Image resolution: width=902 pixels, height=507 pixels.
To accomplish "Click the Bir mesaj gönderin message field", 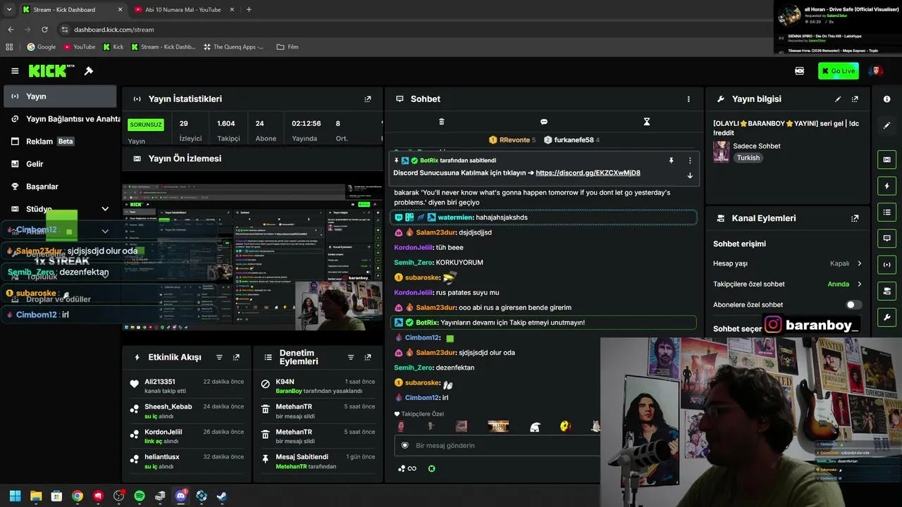I will [x=498, y=446].
